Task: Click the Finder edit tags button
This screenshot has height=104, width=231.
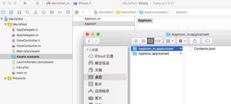Action: pos(207,41)
